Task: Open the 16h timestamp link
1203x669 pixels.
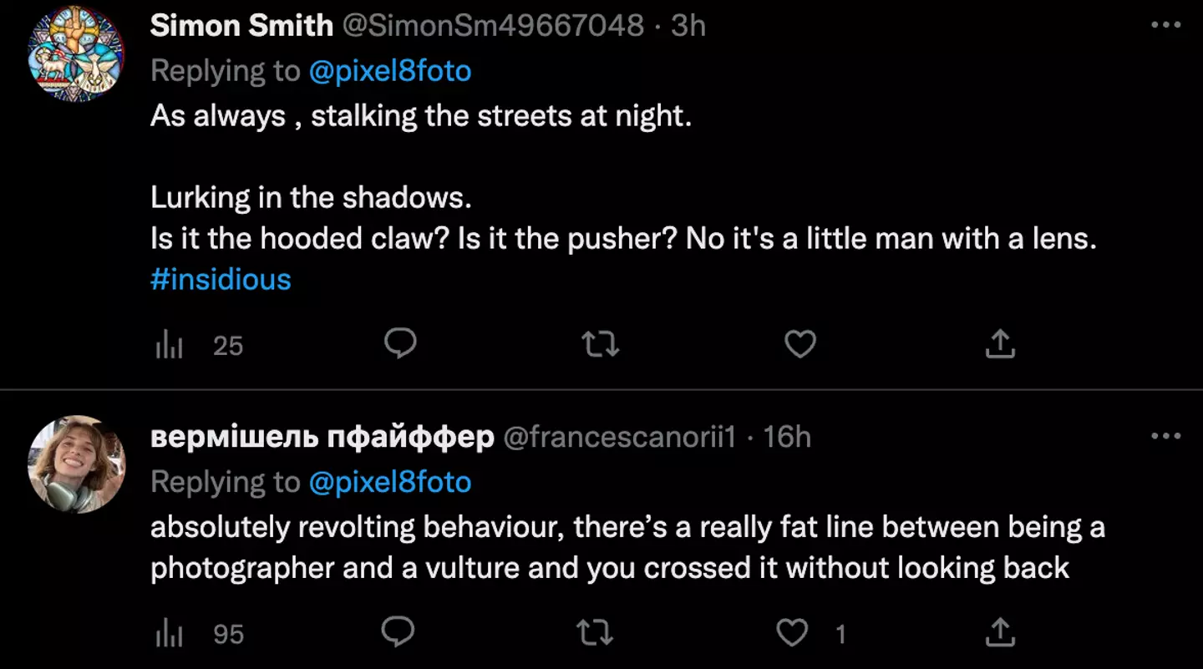Action: pyautogui.click(x=787, y=437)
